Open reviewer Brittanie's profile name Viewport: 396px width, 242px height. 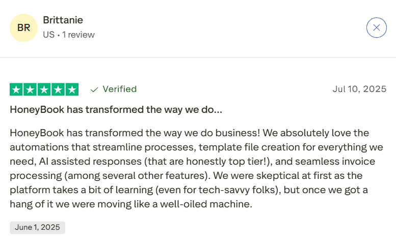(x=63, y=20)
